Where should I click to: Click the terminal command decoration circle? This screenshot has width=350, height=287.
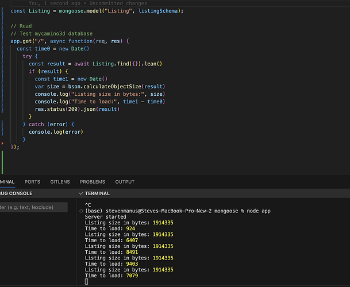(x=80, y=211)
